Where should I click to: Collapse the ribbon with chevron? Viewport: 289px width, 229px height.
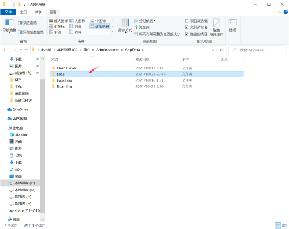click(x=280, y=12)
